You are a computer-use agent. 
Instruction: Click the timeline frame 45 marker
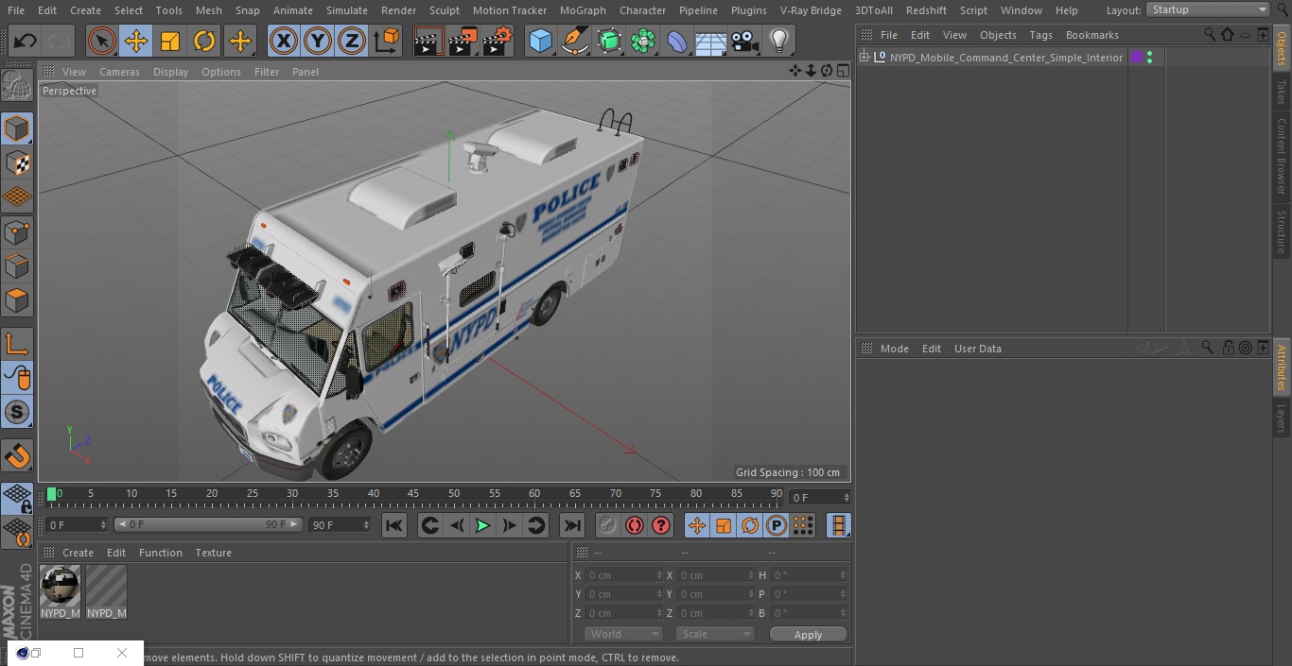tap(413, 493)
